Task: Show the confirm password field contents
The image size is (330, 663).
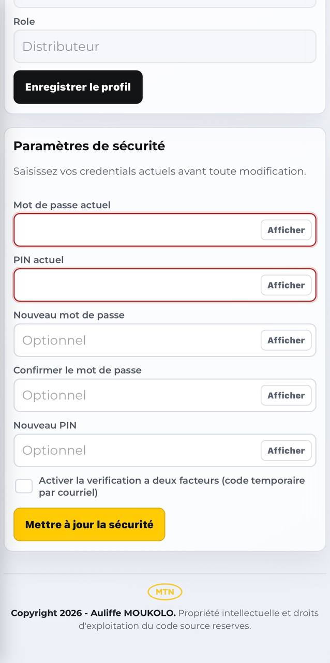Action: [x=286, y=395]
